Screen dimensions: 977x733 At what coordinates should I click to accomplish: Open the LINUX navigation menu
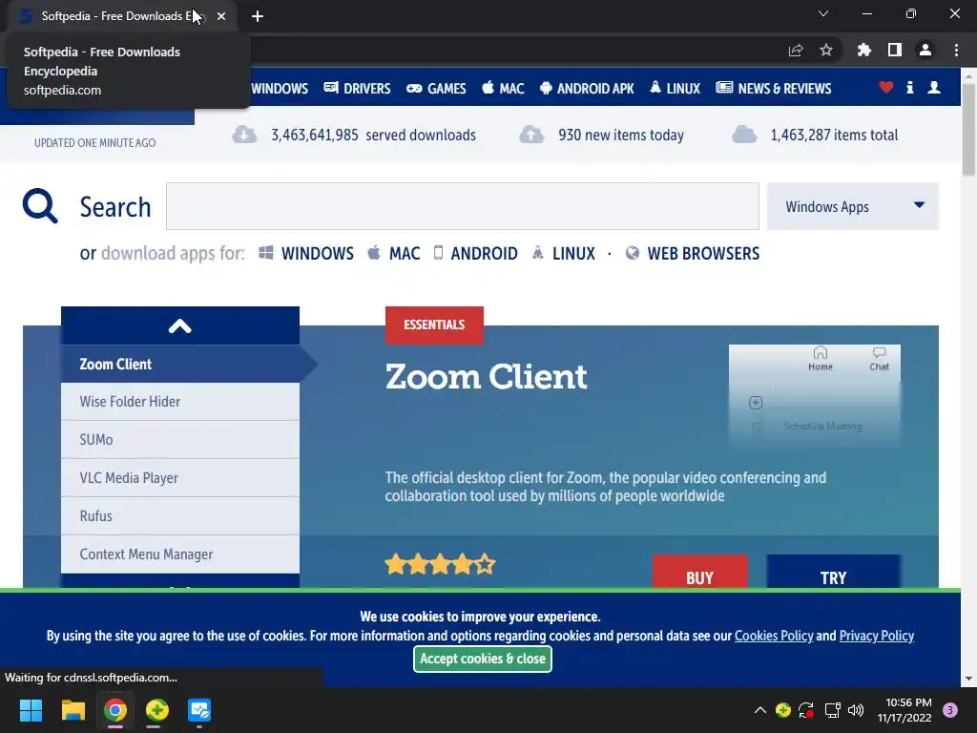coord(675,89)
